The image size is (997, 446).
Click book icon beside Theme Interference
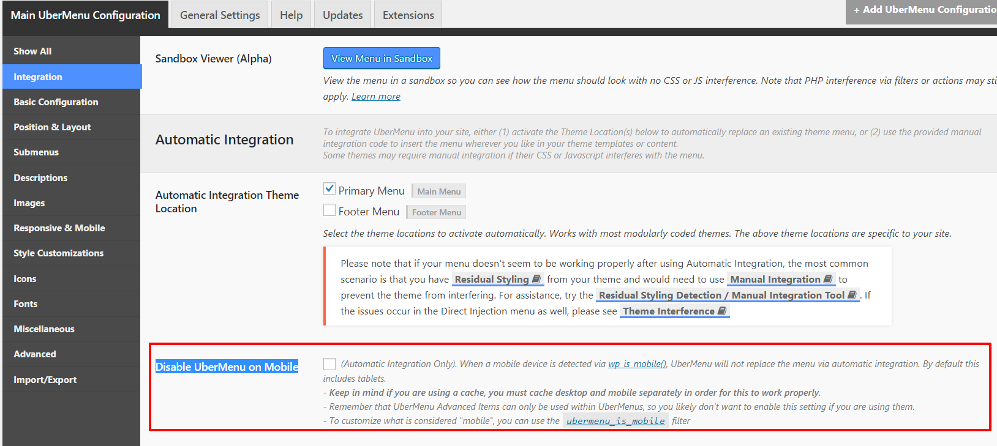coord(722,311)
